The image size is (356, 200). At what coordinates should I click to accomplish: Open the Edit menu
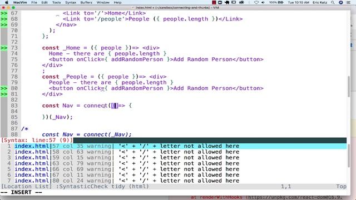pos(44,2)
